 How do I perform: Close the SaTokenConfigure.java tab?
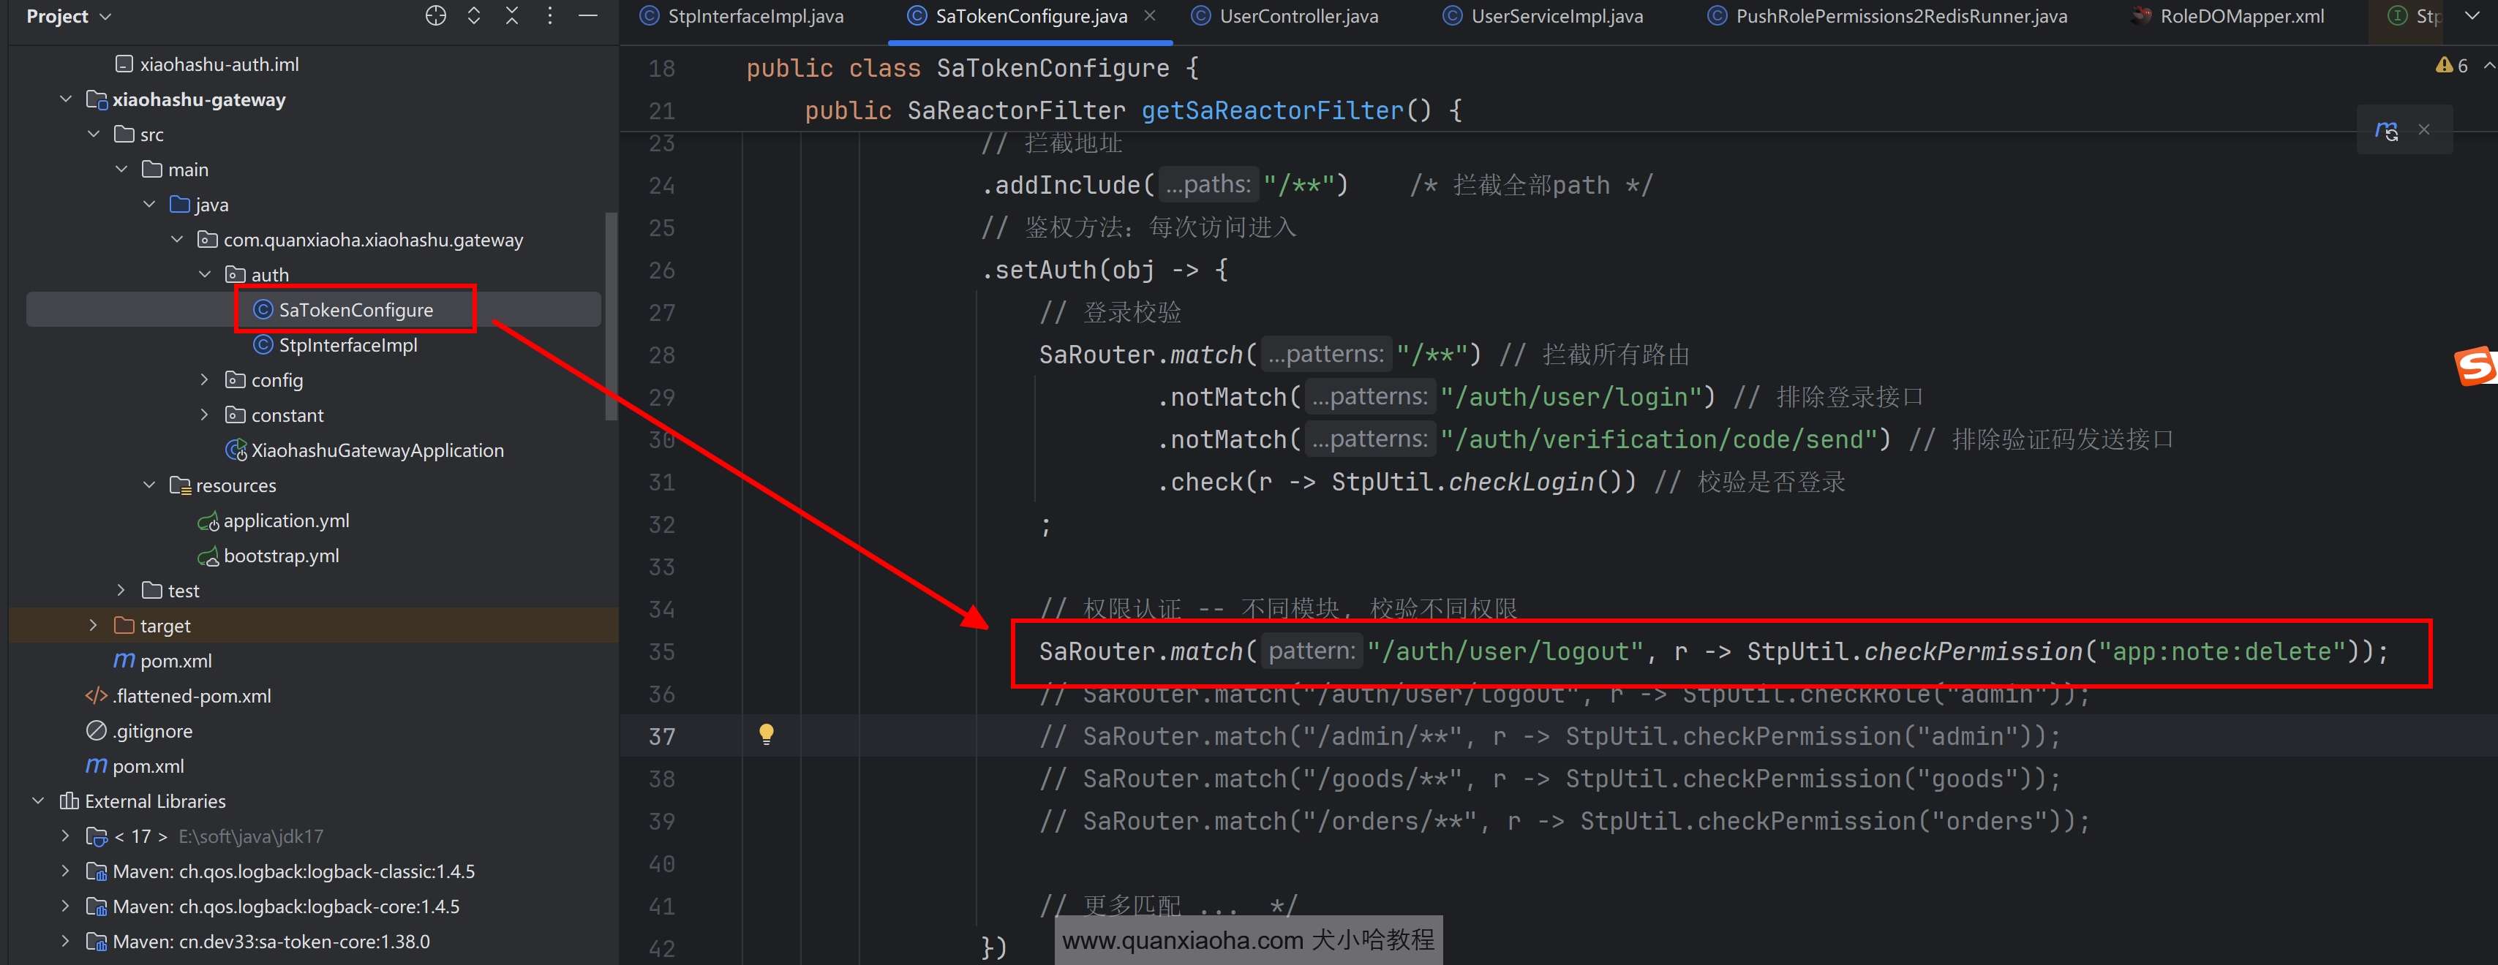1150,15
